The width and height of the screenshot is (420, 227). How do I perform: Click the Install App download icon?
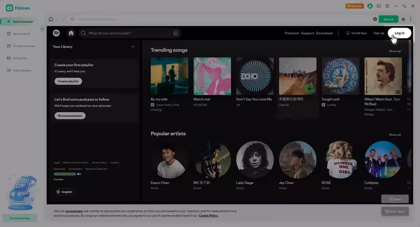(348, 33)
